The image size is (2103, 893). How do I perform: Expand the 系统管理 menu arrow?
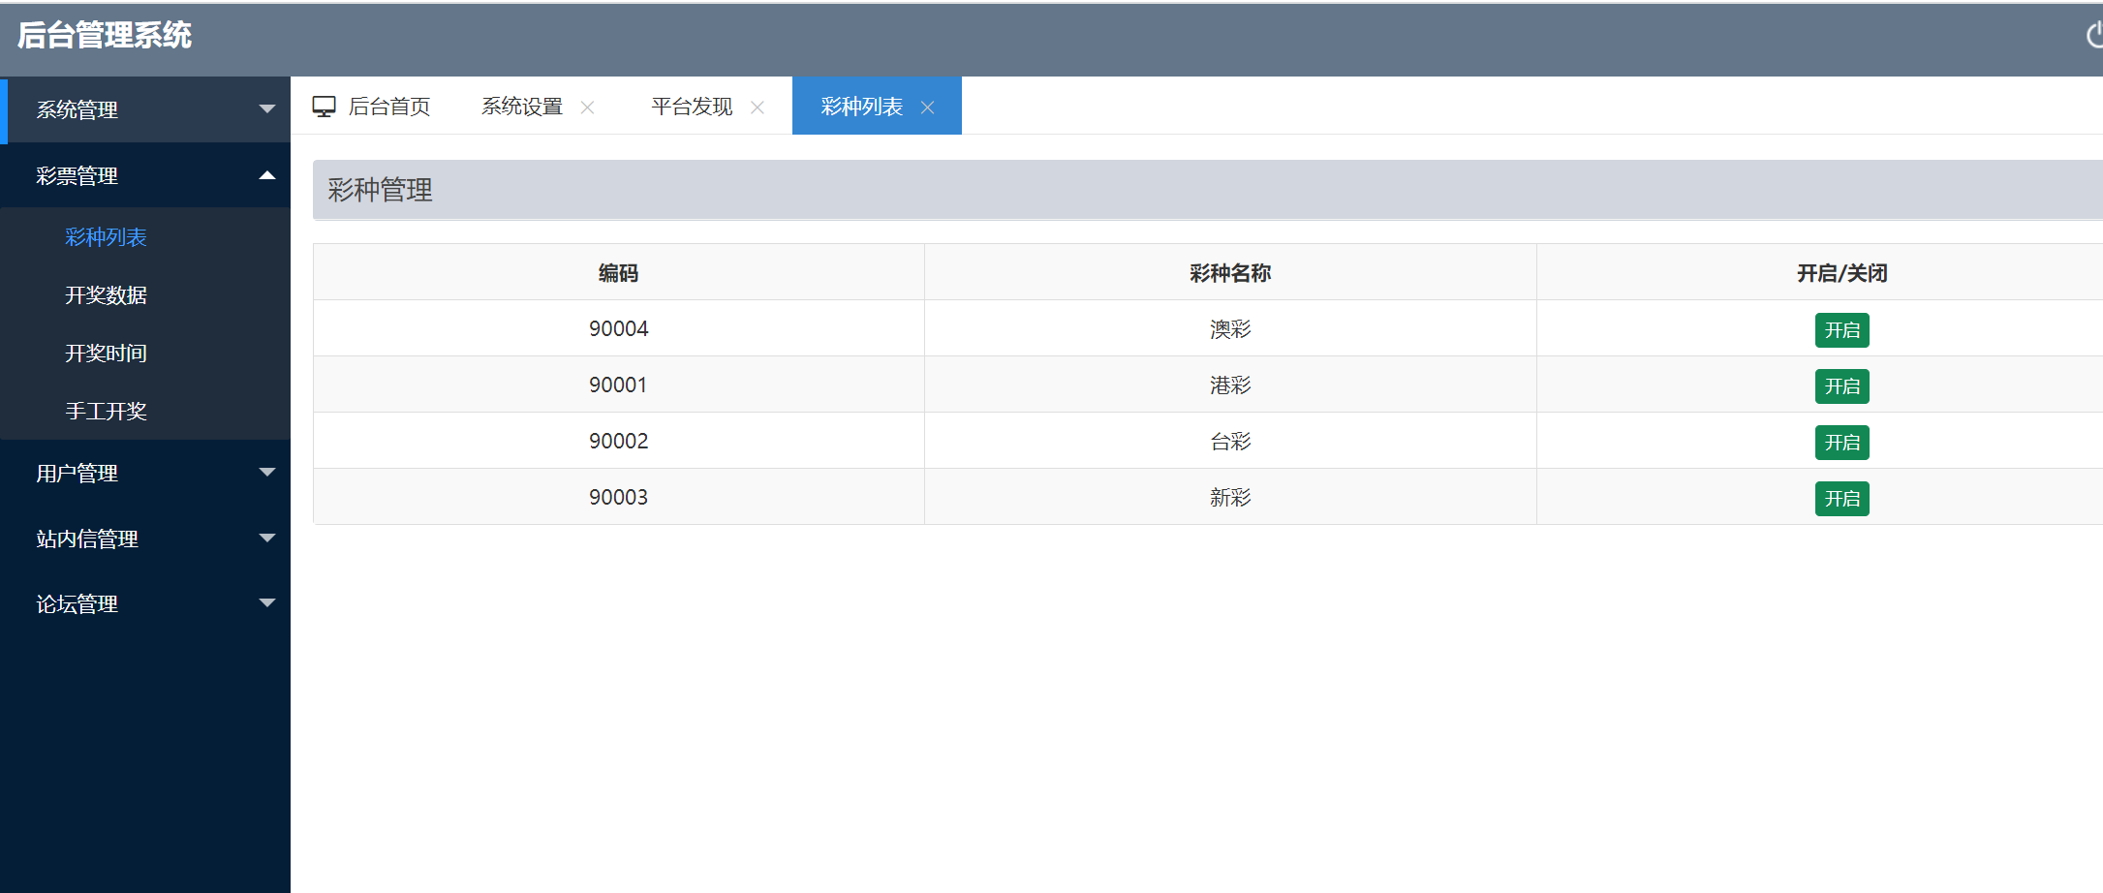(x=267, y=109)
